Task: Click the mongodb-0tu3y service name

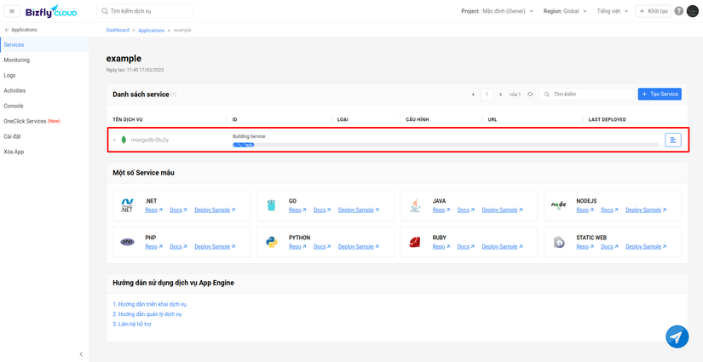Action: pos(150,141)
